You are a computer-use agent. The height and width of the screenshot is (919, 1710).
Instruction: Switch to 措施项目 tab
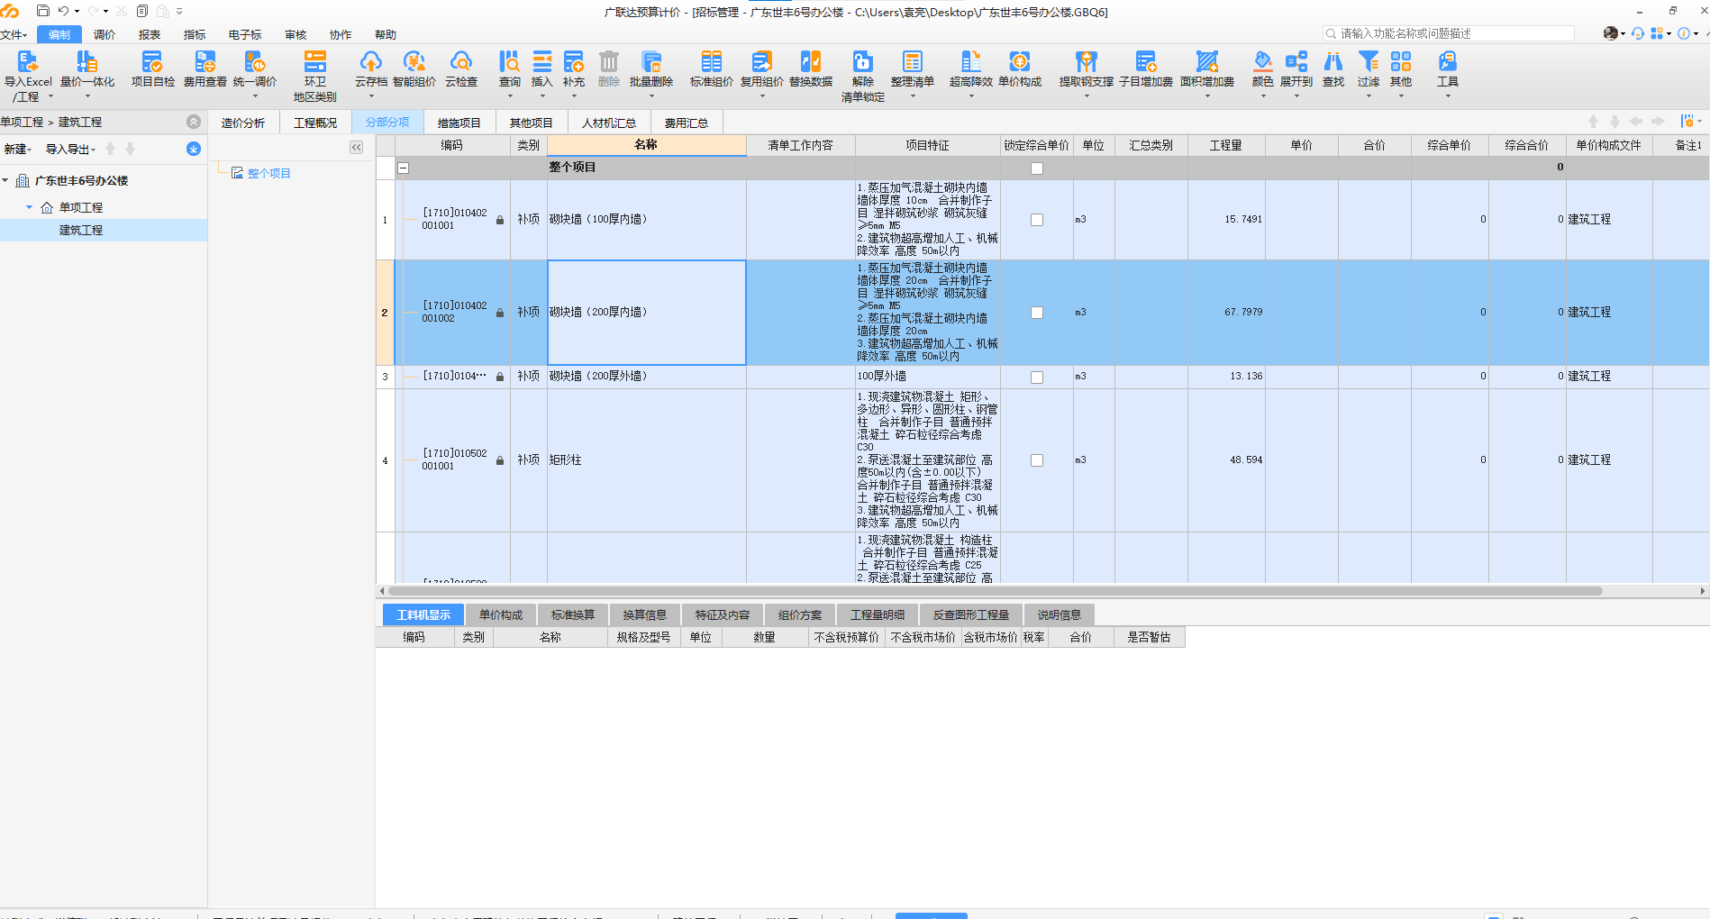[x=459, y=123]
